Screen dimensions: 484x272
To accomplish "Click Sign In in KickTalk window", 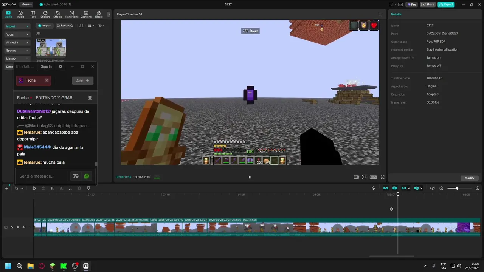I will tap(46, 66).
